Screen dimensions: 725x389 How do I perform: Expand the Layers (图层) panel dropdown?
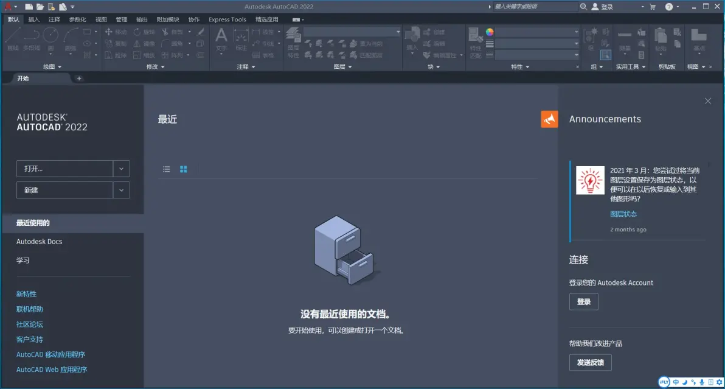(342, 66)
